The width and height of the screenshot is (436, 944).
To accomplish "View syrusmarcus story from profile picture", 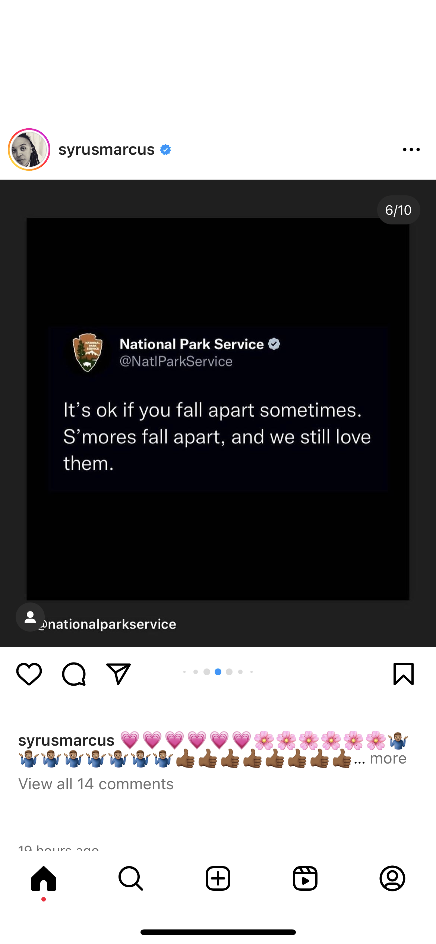I will [29, 150].
